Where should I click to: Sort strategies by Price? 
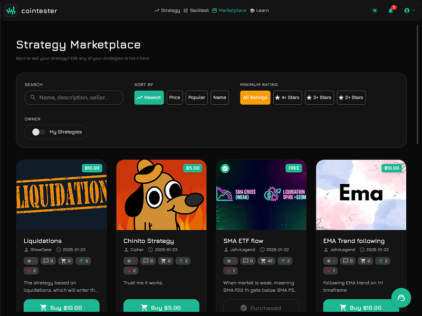pyautogui.click(x=175, y=97)
